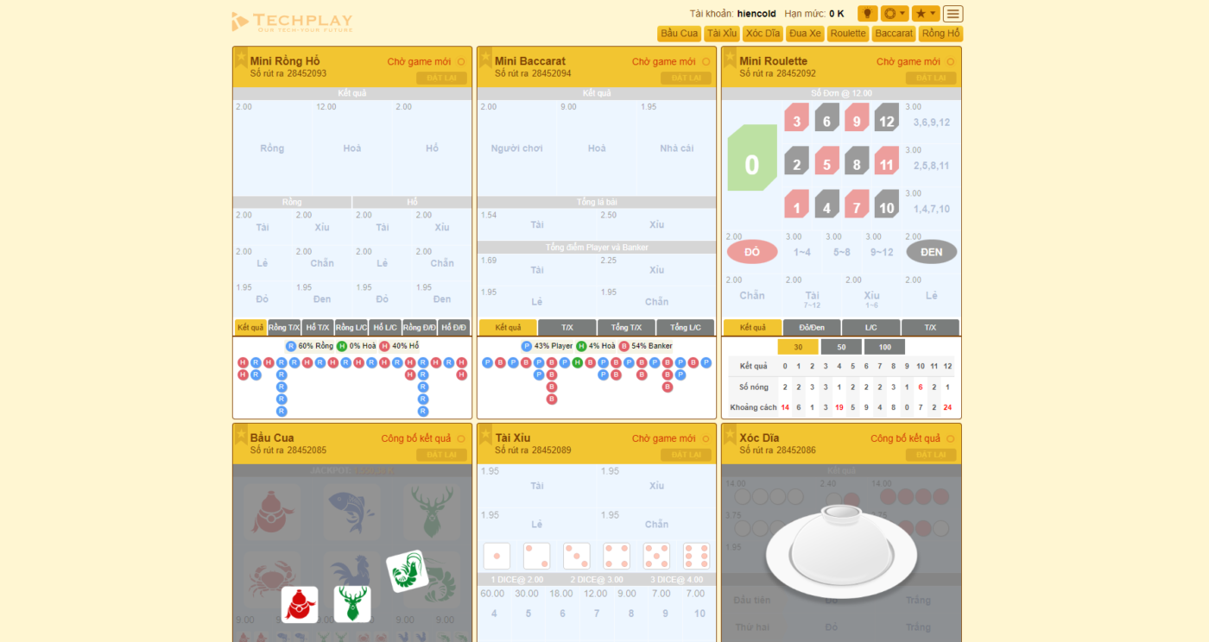Bet on the fish symbol in Bầu Cua
The image size is (1209, 642).
(351, 512)
